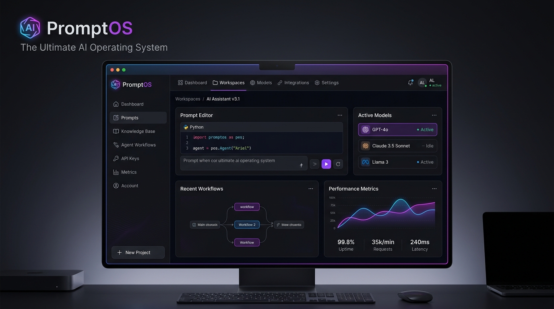Focus the prompt text input field
Screen dimensions: 554x309
(x=244, y=163)
